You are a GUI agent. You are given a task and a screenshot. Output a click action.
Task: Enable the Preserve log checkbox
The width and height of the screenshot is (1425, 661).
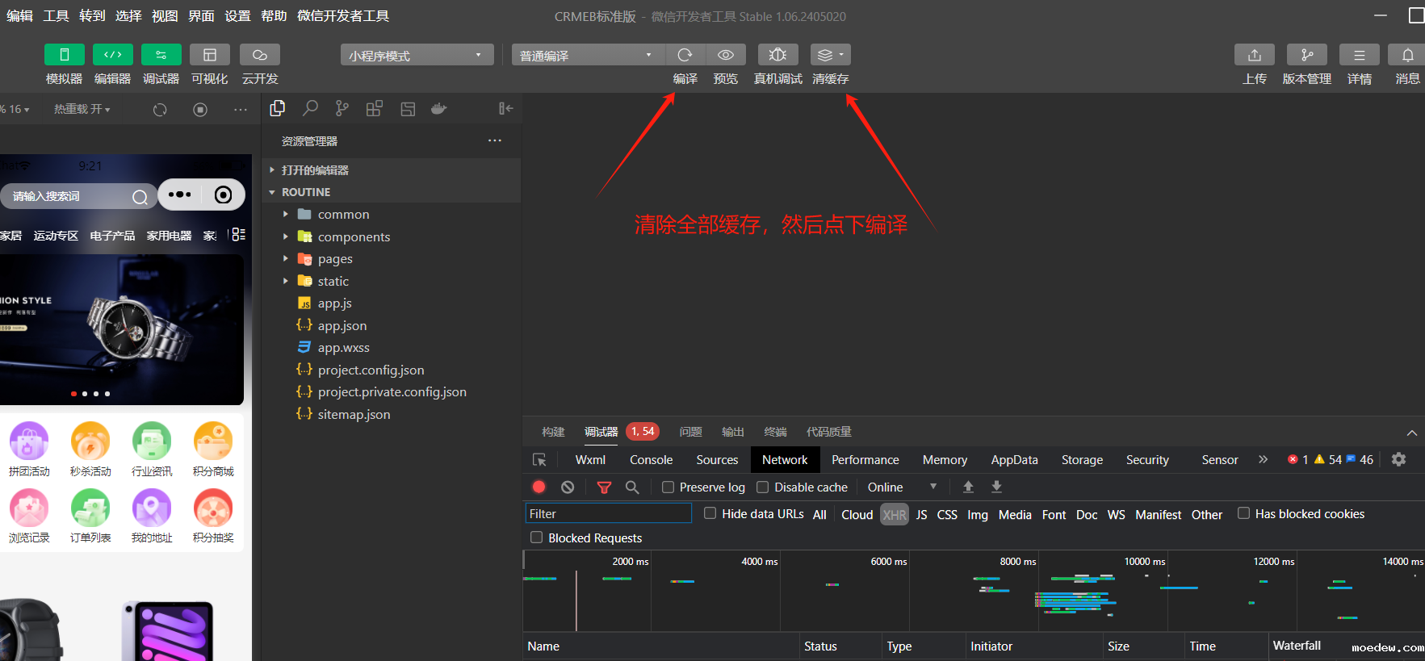click(x=668, y=487)
